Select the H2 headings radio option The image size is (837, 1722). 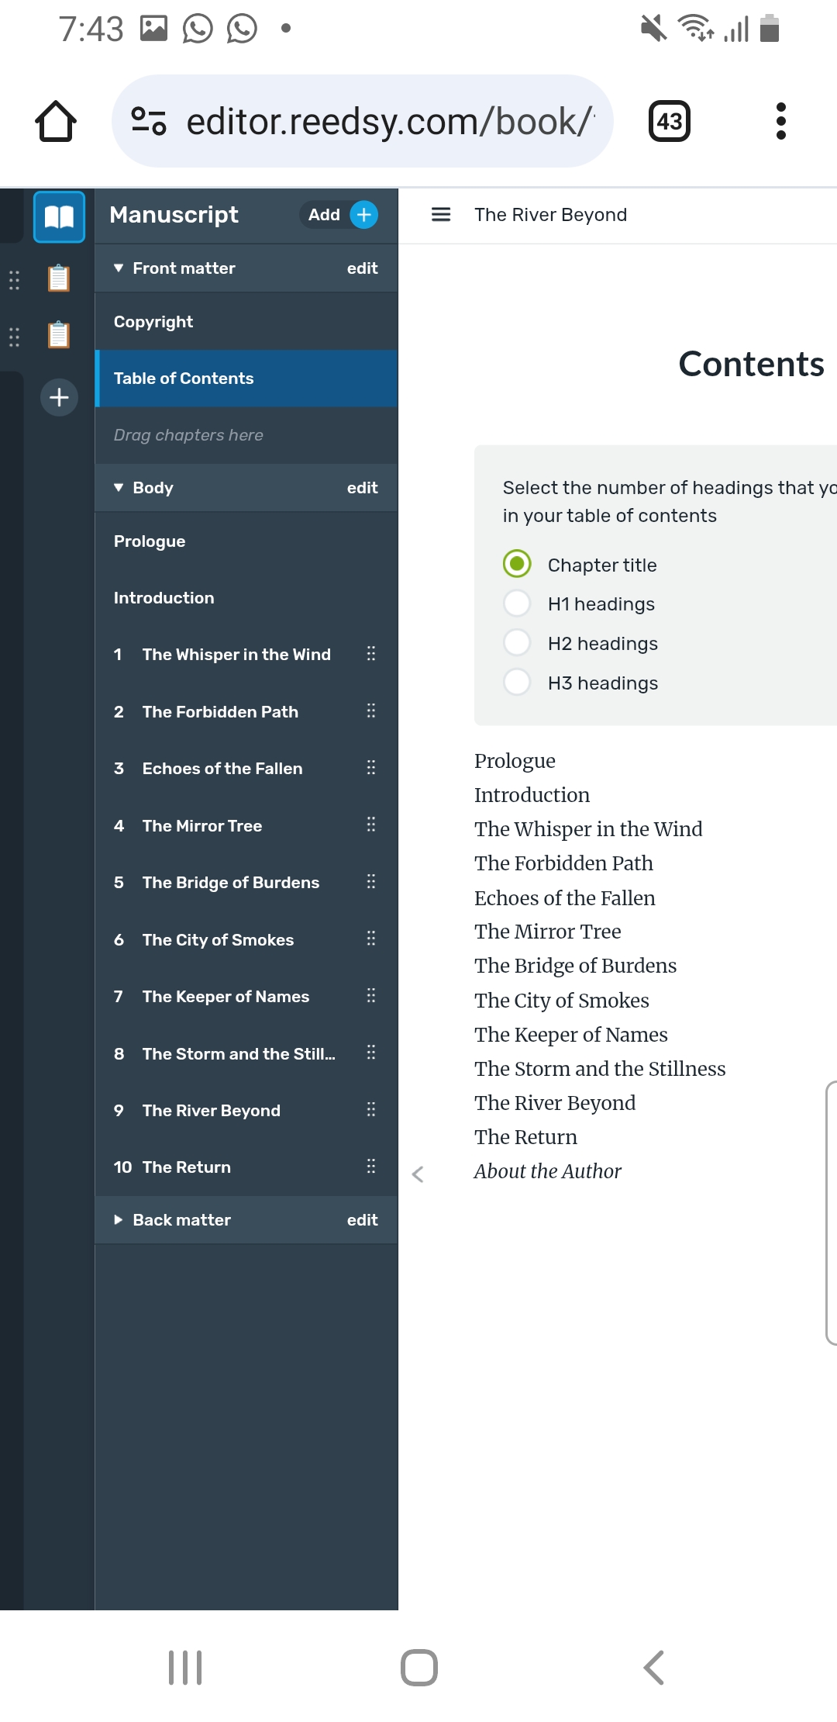(x=517, y=643)
